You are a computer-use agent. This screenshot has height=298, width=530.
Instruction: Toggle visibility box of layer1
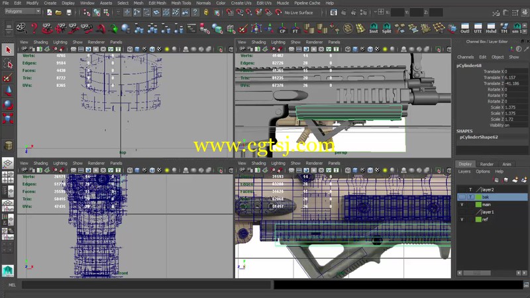click(462, 212)
